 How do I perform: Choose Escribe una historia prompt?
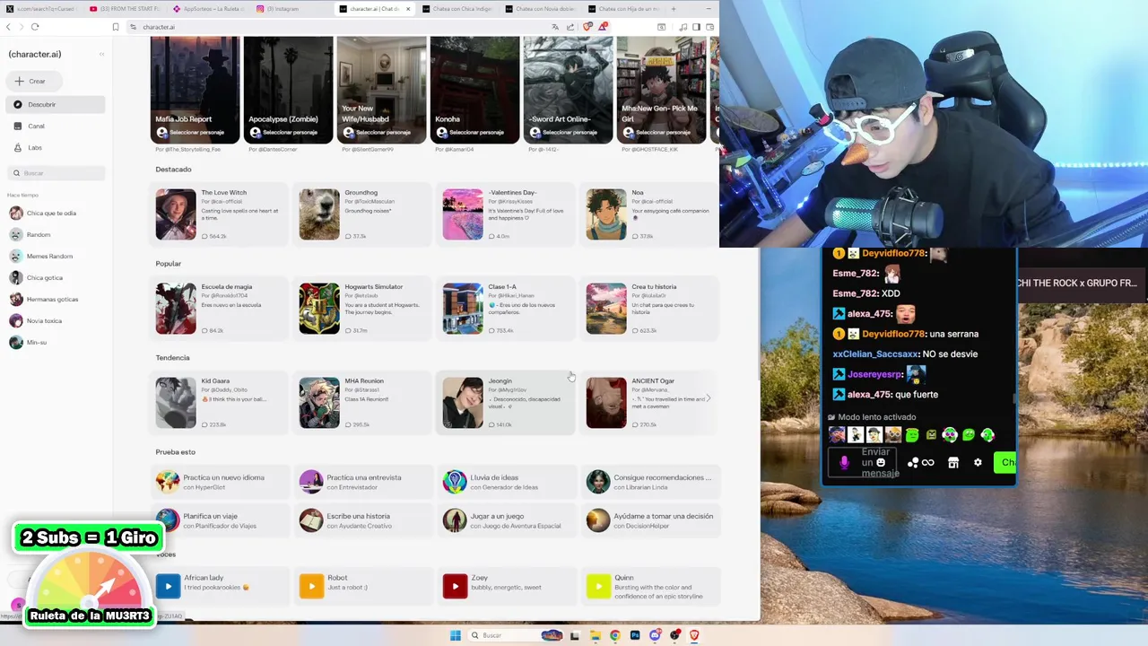pos(363,520)
